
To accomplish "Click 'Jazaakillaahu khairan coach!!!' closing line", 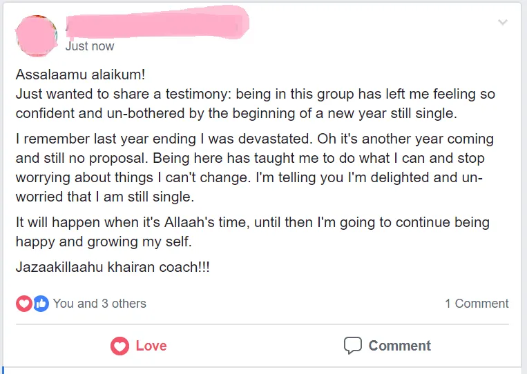I will point(113,267).
